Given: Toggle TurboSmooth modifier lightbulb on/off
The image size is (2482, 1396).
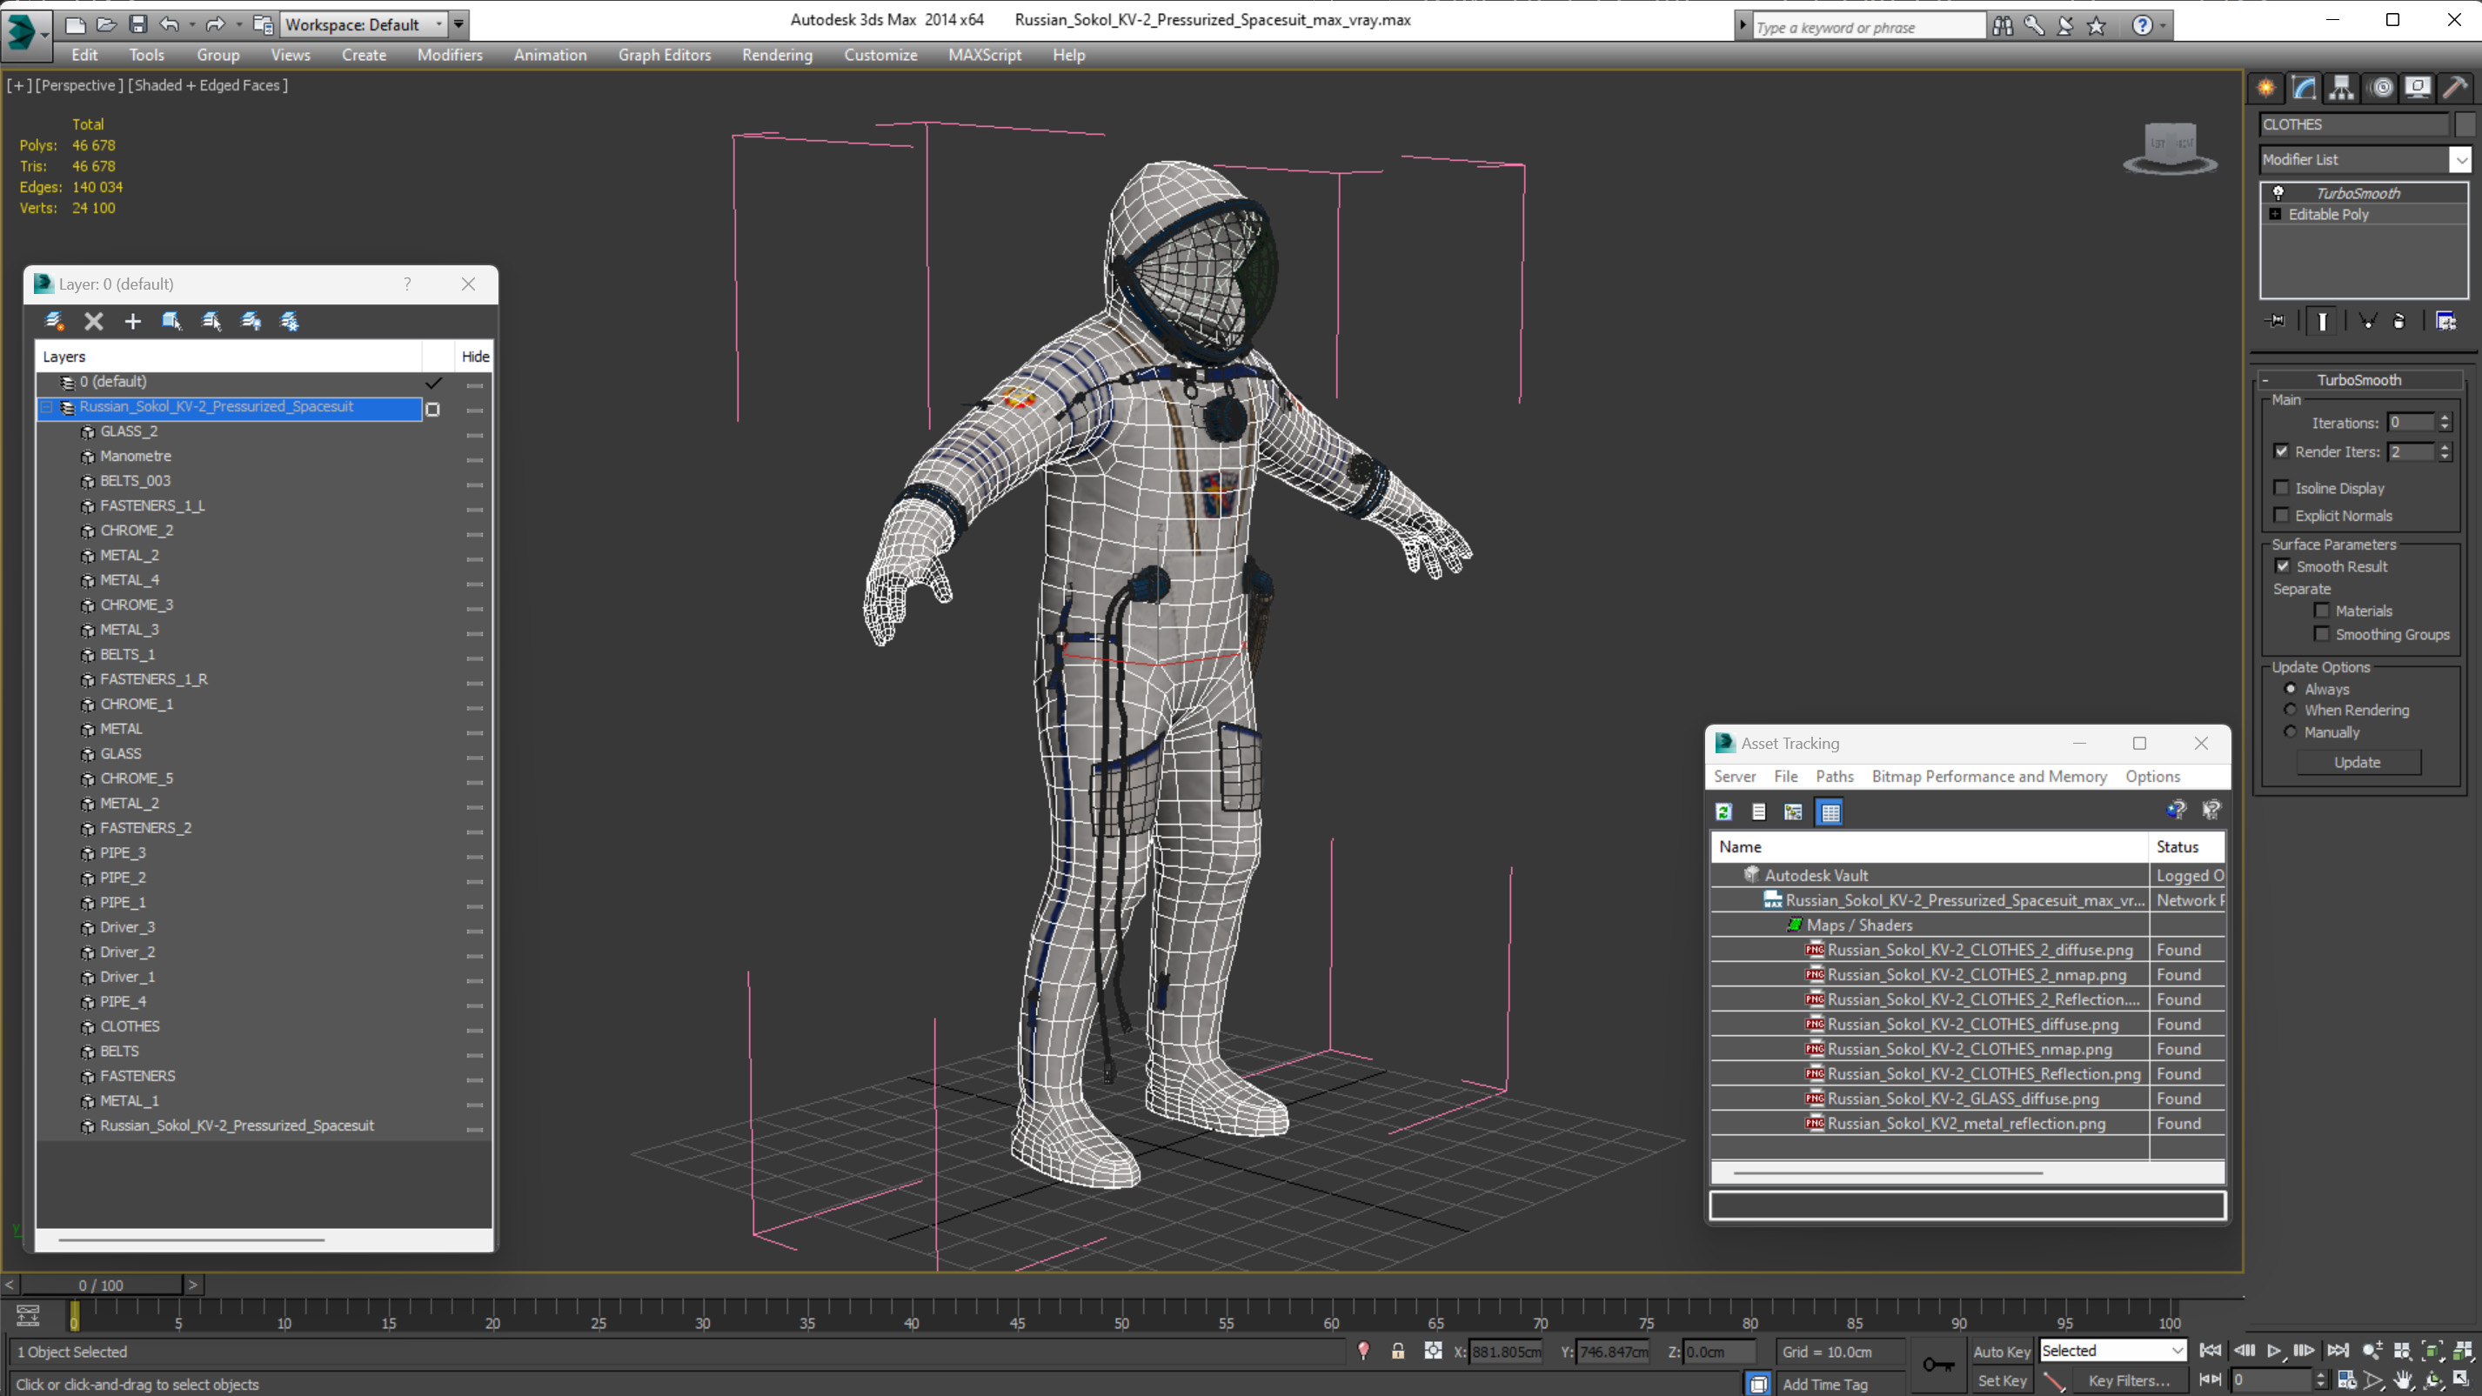Looking at the screenshot, I should [x=2278, y=193].
